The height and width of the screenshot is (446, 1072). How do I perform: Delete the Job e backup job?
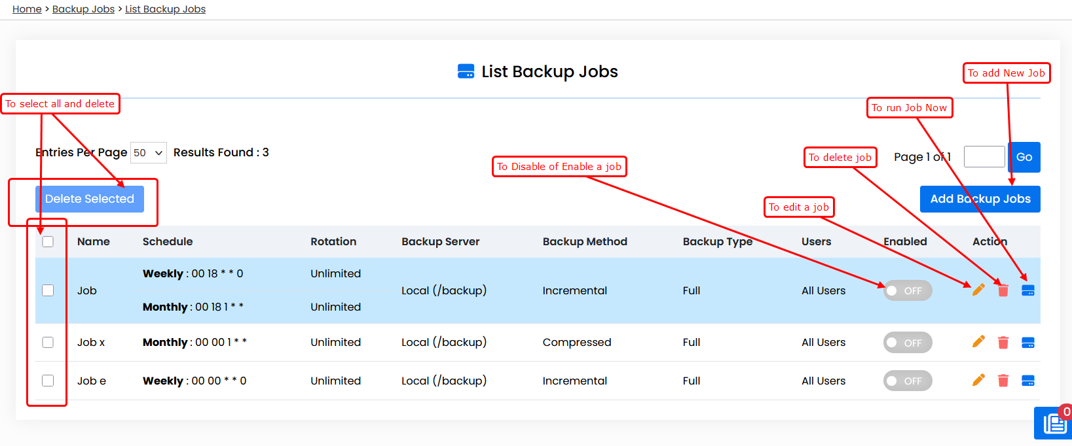(1003, 381)
